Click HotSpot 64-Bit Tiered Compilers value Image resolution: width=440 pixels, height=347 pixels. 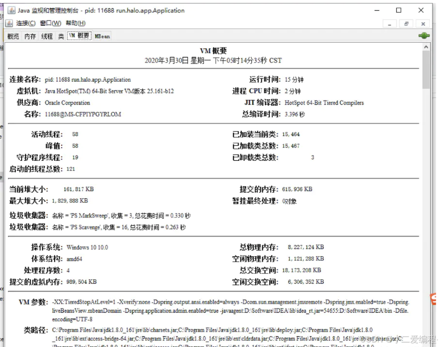point(324,103)
